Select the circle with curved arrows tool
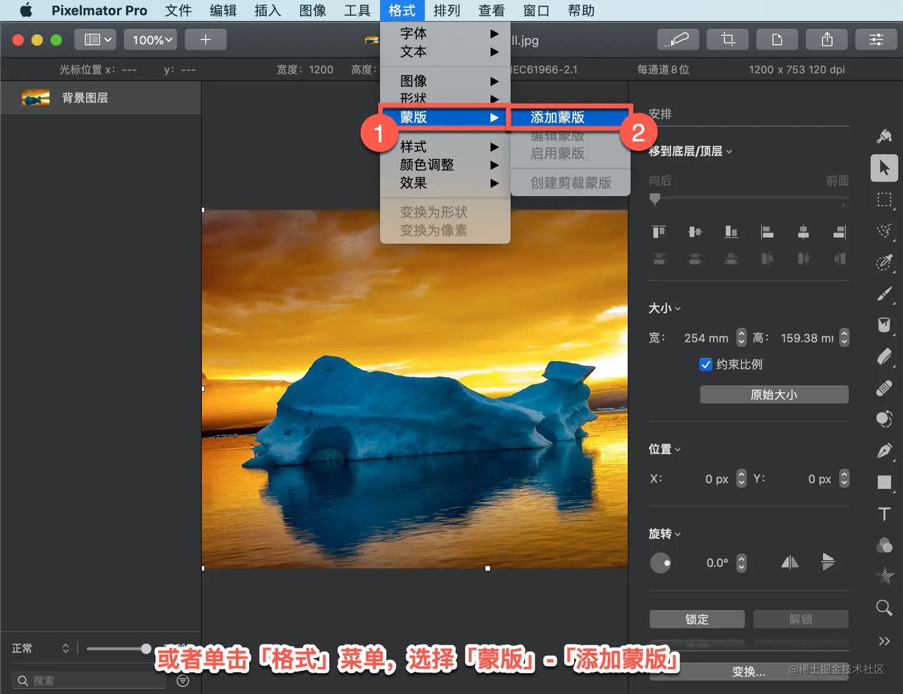 pyautogui.click(x=884, y=419)
